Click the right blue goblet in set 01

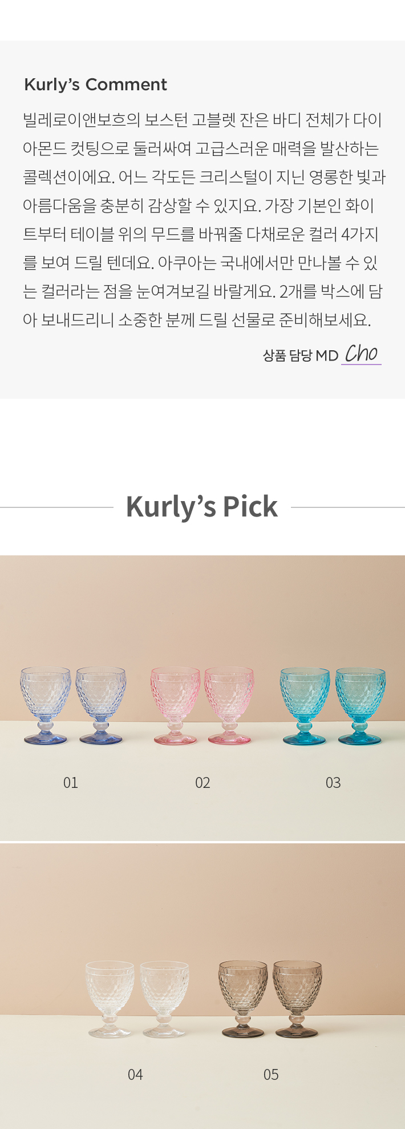click(x=101, y=705)
